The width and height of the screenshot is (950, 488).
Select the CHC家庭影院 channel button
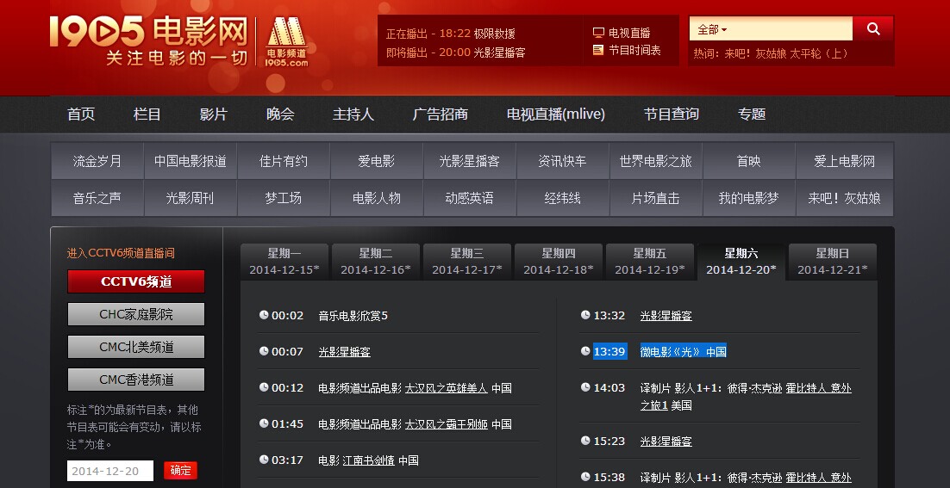coord(136,314)
